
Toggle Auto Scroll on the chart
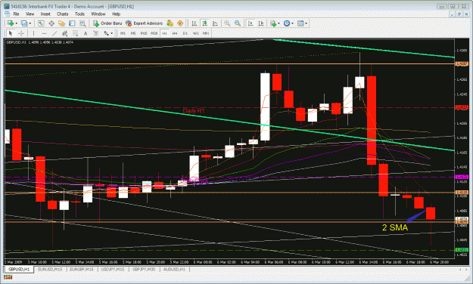point(251,23)
